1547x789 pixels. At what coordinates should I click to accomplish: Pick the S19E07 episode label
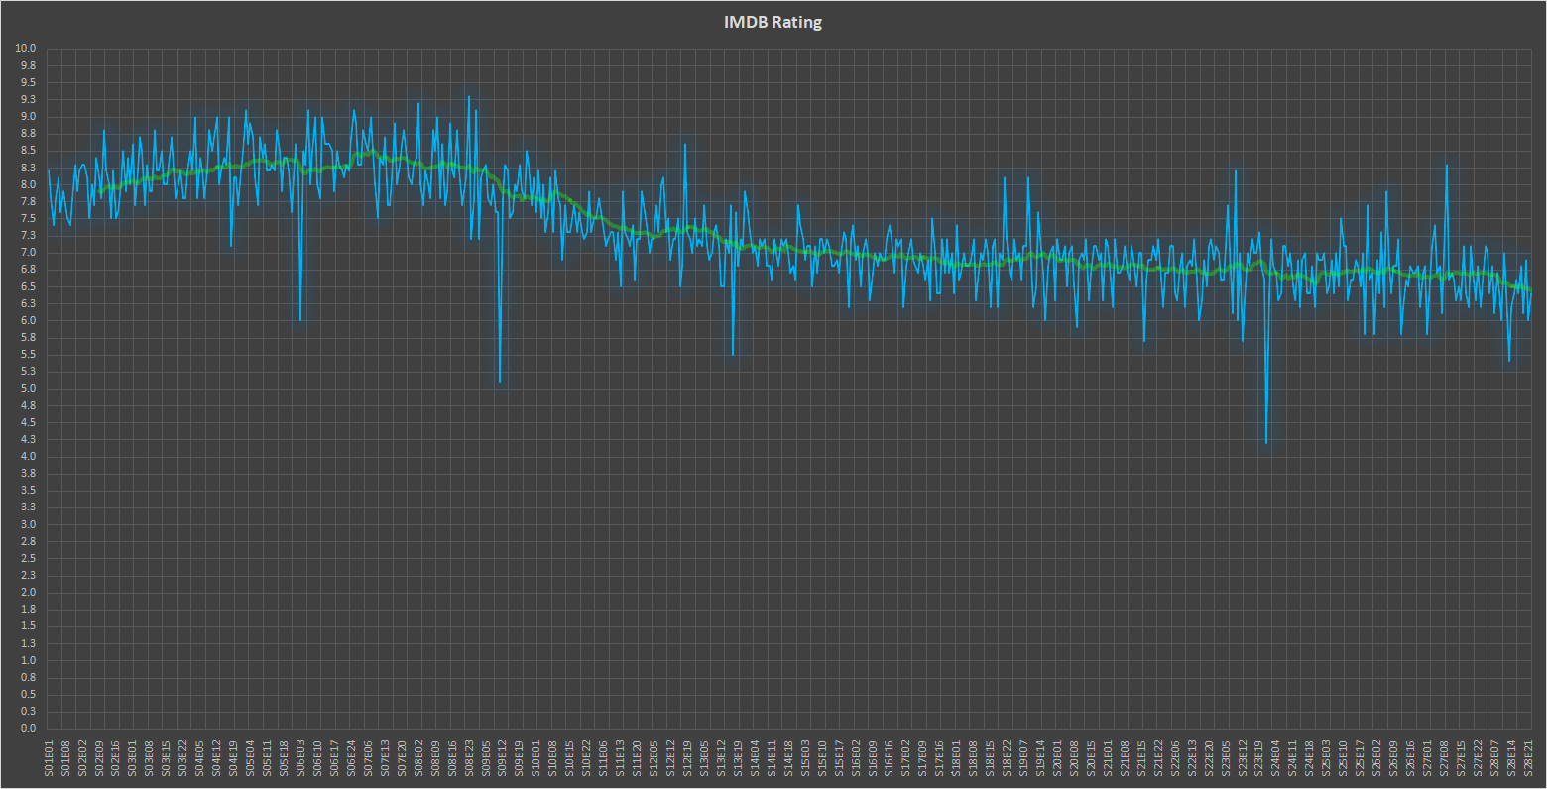1023,758
